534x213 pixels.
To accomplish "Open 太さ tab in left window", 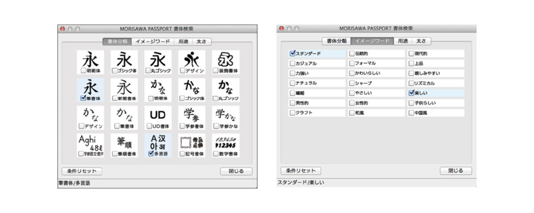I will click(202, 41).
